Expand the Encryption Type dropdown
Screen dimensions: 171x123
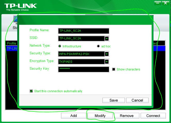click(107, 62)
